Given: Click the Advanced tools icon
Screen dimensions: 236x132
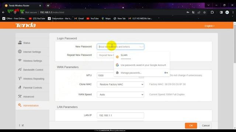Looking at the screenshot, I should pos(20,96).
